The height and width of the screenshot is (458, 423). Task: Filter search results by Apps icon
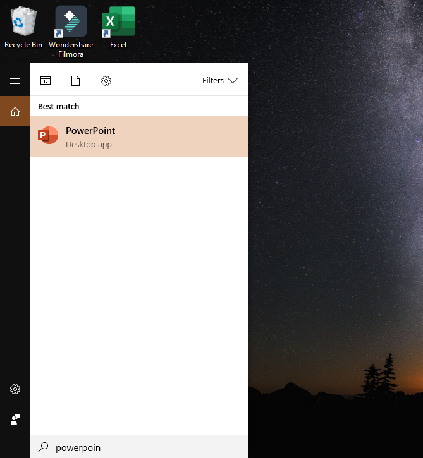pos(46,81)
